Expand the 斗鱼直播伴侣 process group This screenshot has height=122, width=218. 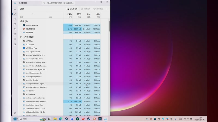pos(21,29)
